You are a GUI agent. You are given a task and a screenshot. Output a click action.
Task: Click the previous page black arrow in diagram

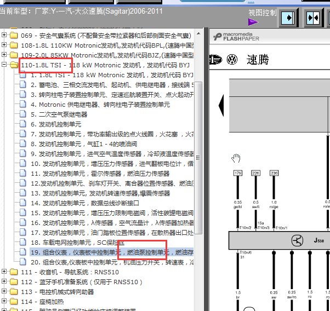[221, 106]
